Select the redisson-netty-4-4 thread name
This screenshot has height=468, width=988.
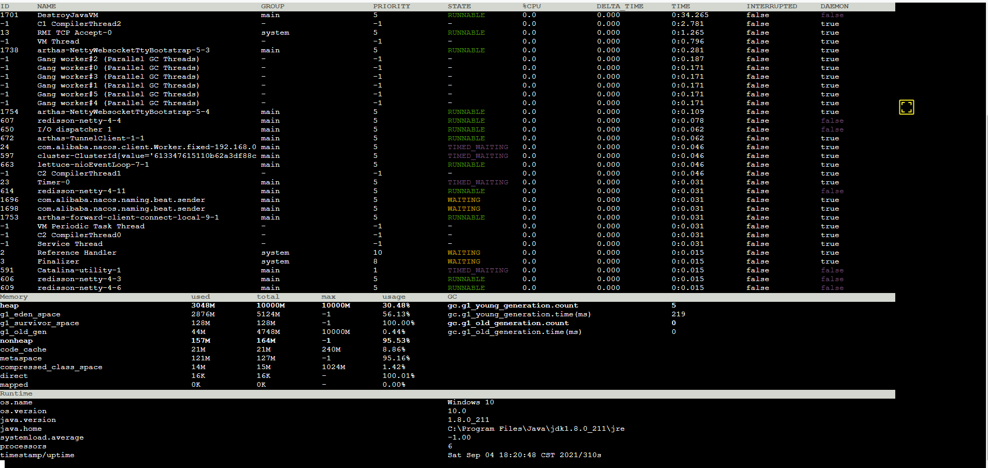79,121
